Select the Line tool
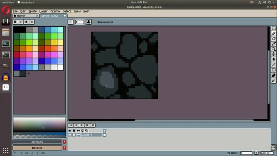The height and width of the screenshot is (156, 277). pos(274,65)
